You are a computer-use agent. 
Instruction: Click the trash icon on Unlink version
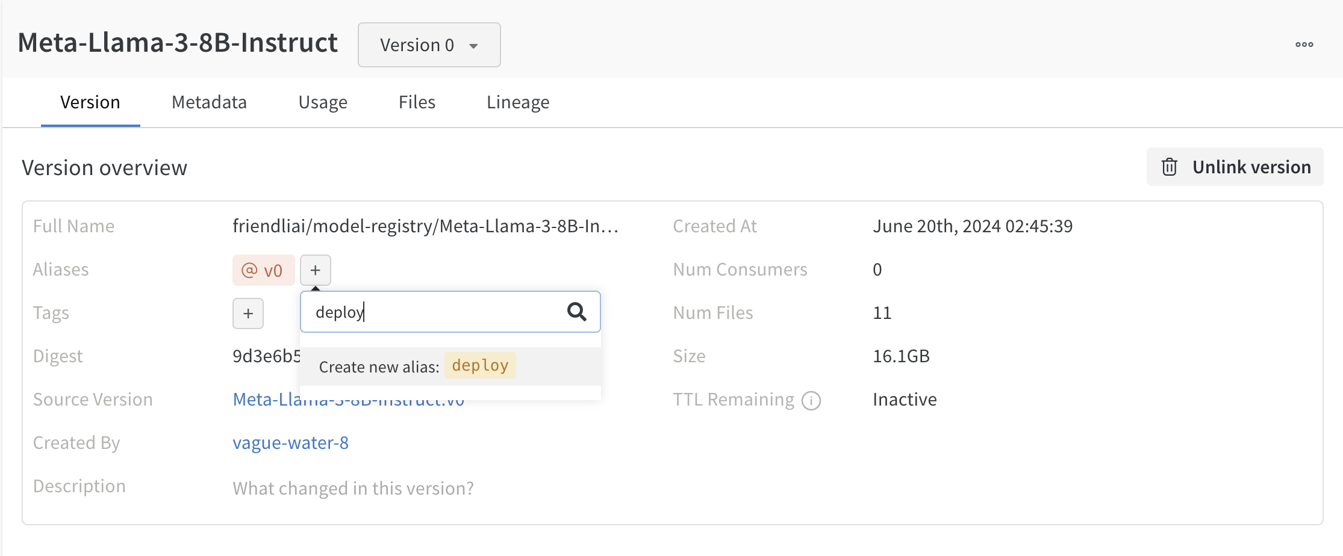point(1169,167)
